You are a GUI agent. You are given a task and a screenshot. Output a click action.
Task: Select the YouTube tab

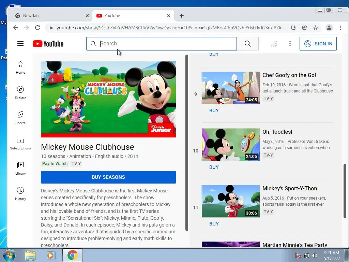pos(133,16)
